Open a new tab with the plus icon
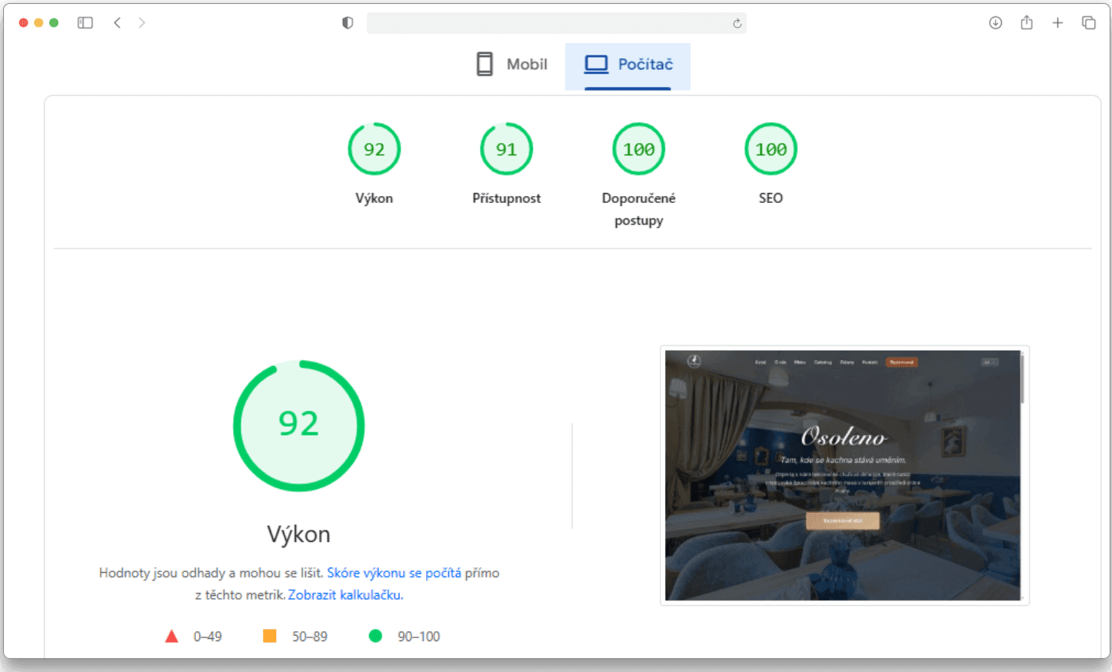The width and height of the screenshot is (1112, 672). coord(1057,23)
